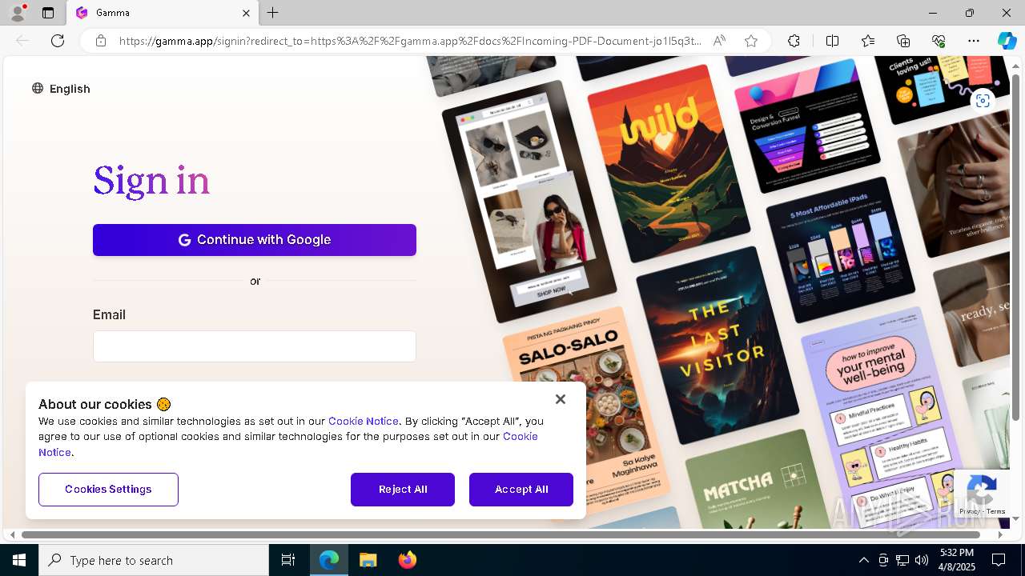The height and width of the screenshot is (576, 1025).
Task: Open the Copilot sidebar icon
Action: (x=1007, y=41)
